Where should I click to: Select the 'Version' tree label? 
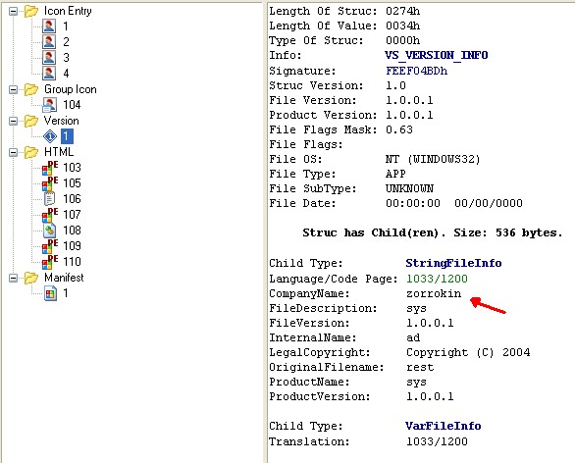[61, 121]
